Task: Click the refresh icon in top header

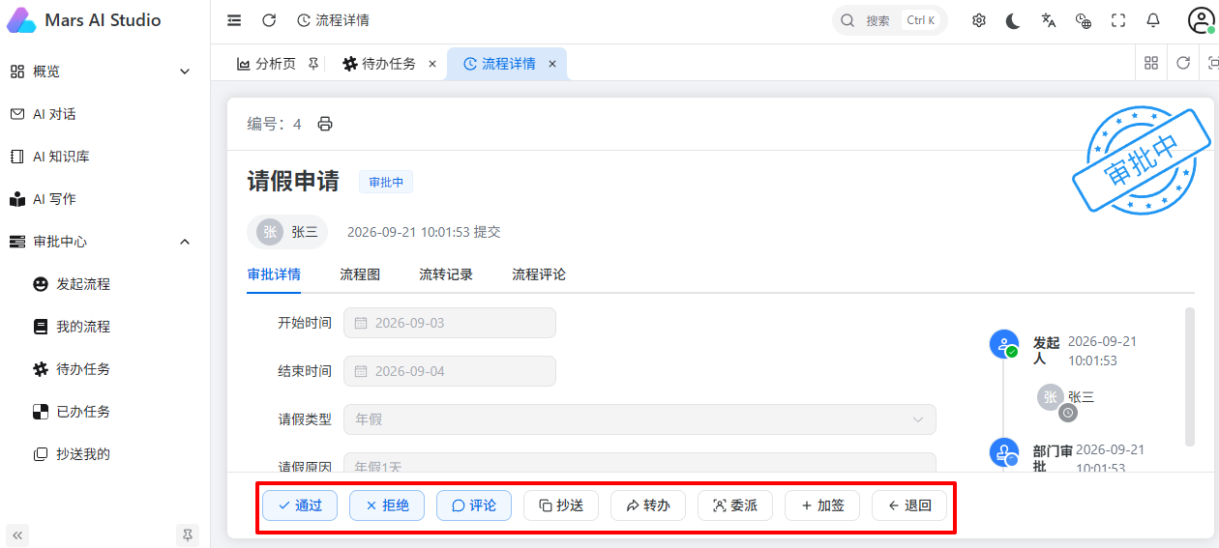Action: click(269, 20)
